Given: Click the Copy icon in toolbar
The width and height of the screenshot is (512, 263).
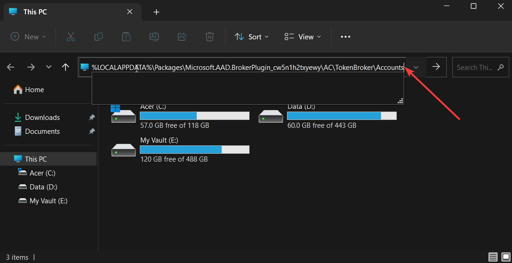Looking at the screenshot, I should (x=98, y=37).
